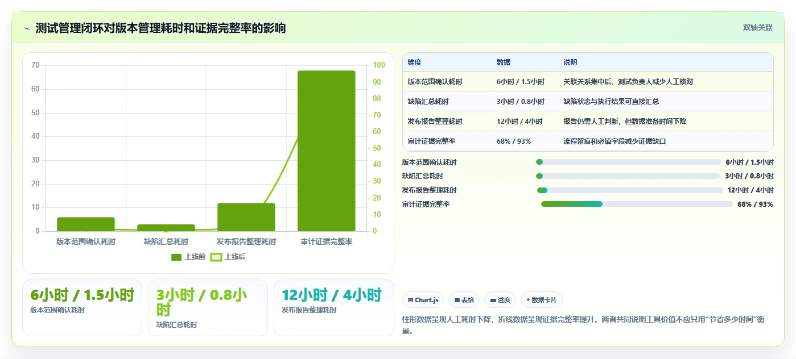This screenshot has width=796, height=359.
Task: Click the 版本范围确认耗时 chart bar
Action: 86,224
